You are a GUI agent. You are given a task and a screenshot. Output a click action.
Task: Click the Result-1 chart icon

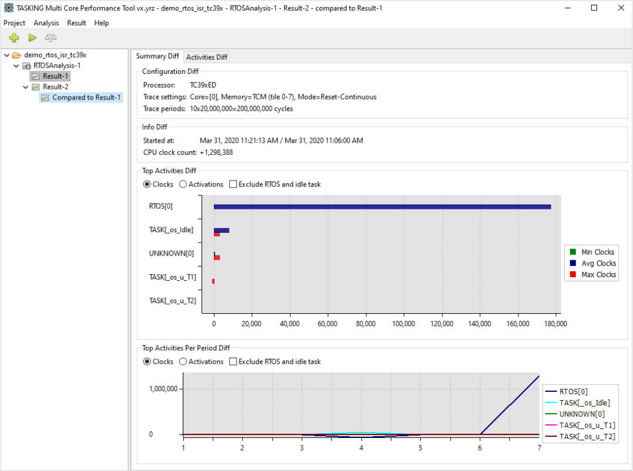point(35,76)
